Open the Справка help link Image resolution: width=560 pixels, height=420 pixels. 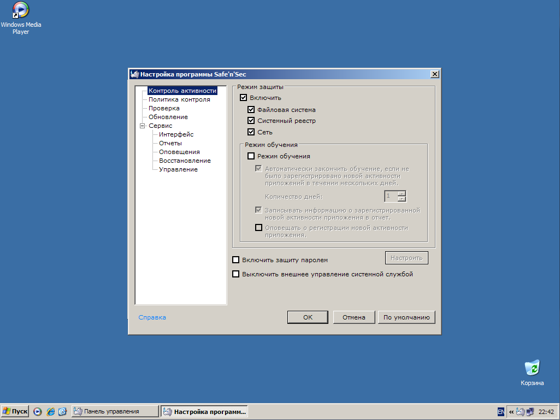[x=152, y=317]
